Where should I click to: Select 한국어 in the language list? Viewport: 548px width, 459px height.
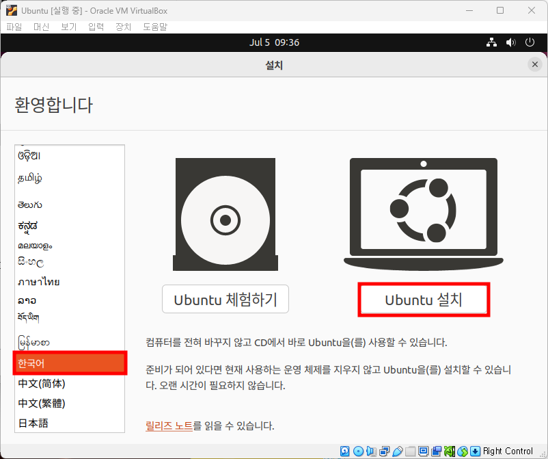(x=70, y=363)
